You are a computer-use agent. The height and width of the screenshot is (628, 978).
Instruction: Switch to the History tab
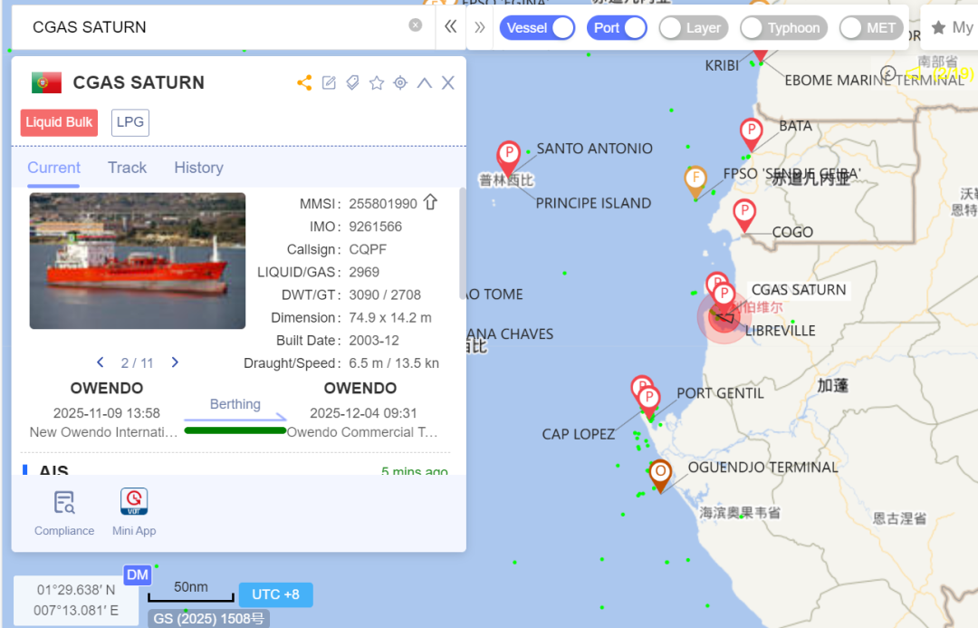coord(198,168)
